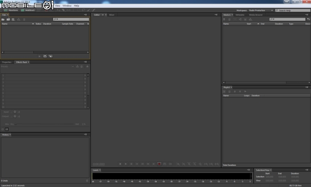This screenshot has width=311, height=187.
Task: Click the Files panel search field
Action: coord(71,19)
